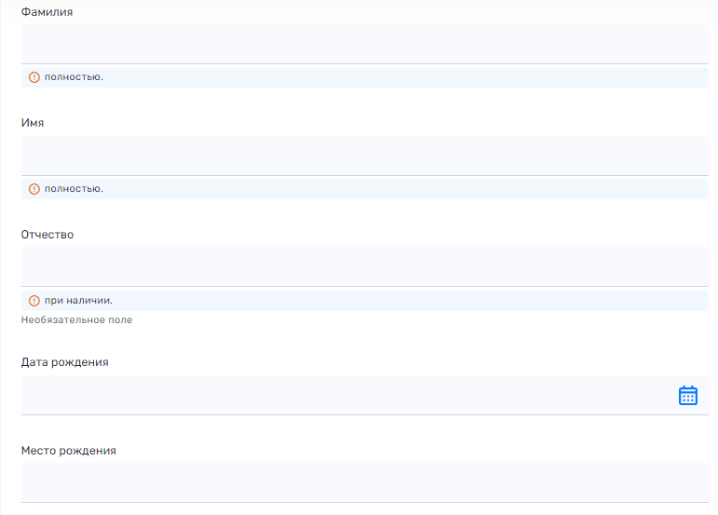This screenshot has width=718, height=515.
Task: Click the warning icon under Фамилия field
Action: [x=34, y=77]
